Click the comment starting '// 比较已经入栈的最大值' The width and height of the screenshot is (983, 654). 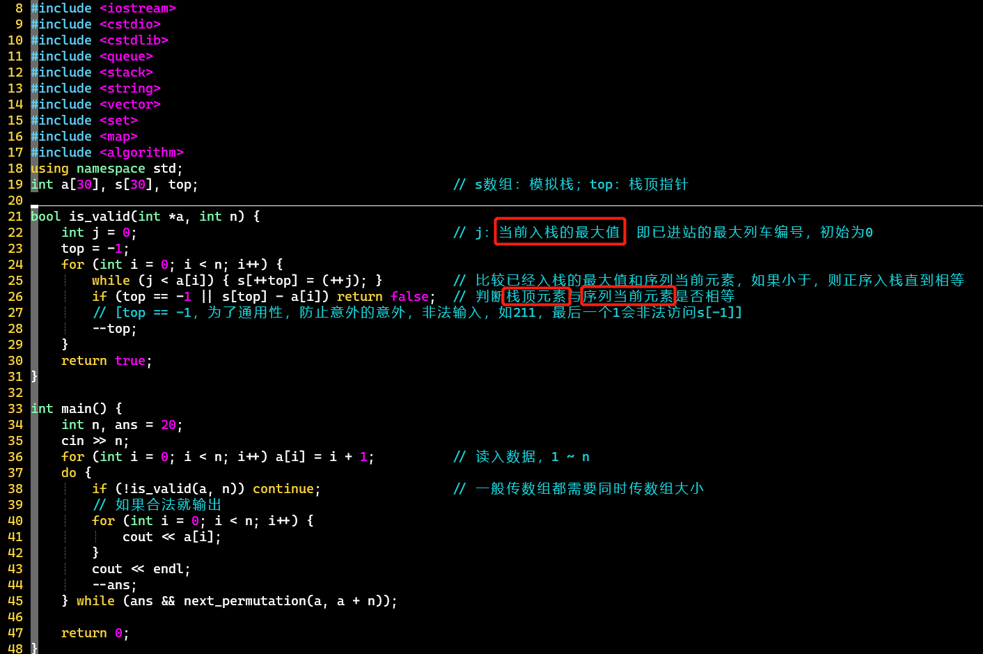click(709, 281)
